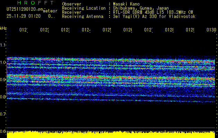
Task: Select the 0.7 kHz frequency tick
Action: (3, 114)
